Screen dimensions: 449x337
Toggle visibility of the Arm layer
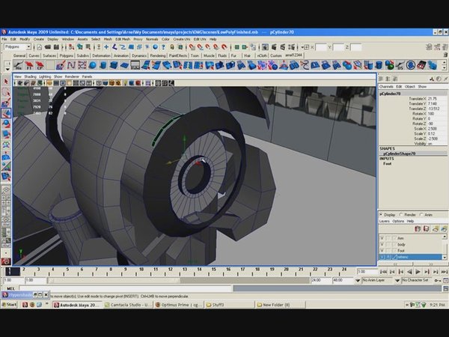tap(382, 238)
